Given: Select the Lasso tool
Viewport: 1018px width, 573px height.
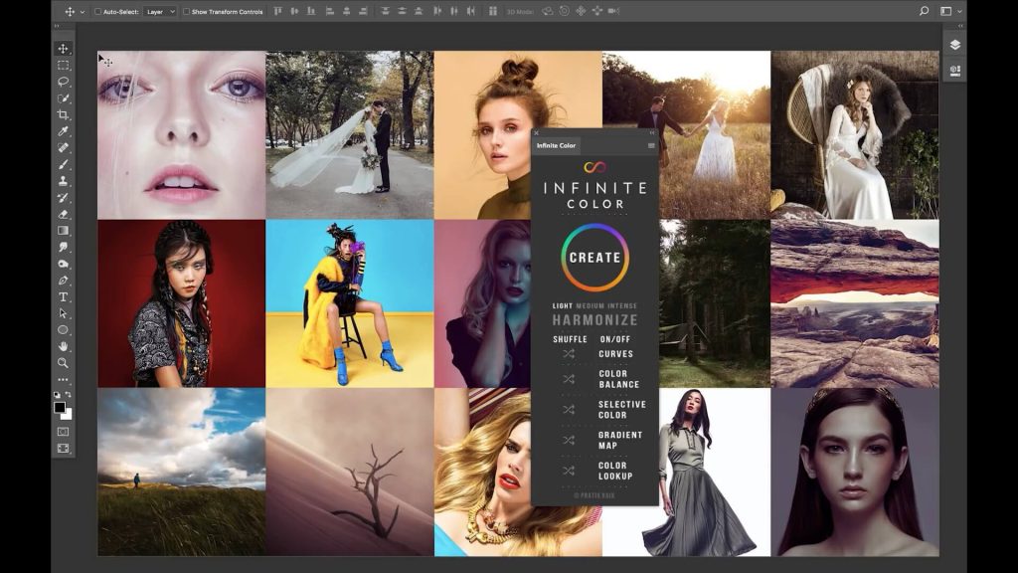Looking at the screenshot, I should (63, 82).
